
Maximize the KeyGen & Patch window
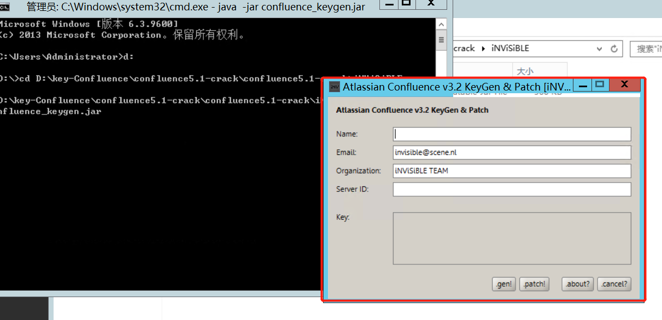click(x=600, y=85)
